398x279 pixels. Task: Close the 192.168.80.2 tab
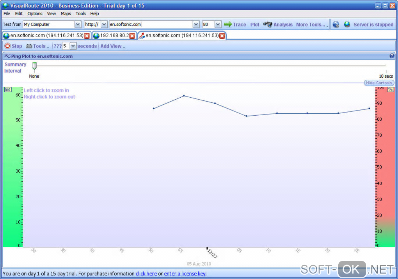132,36
